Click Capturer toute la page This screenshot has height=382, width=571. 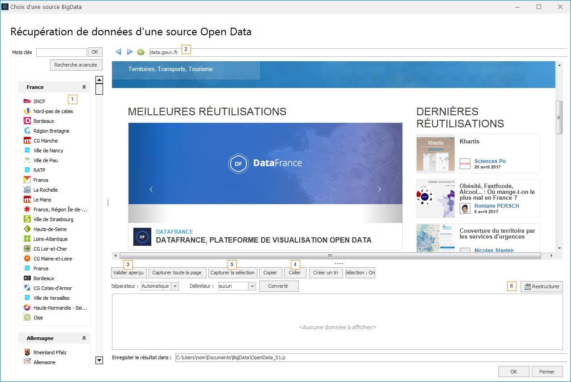click(177, 273)
